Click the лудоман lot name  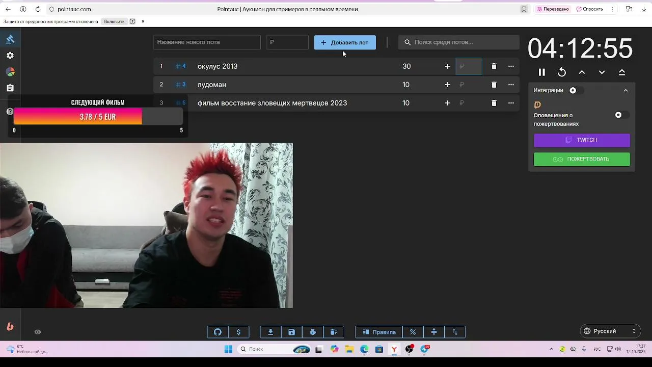click(212, 85)
